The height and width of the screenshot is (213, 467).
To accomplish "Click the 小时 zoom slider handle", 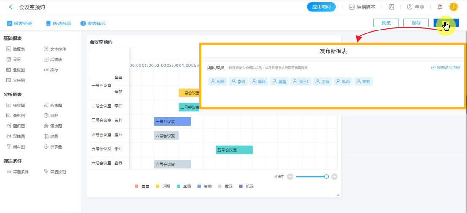I will (326, 177).
